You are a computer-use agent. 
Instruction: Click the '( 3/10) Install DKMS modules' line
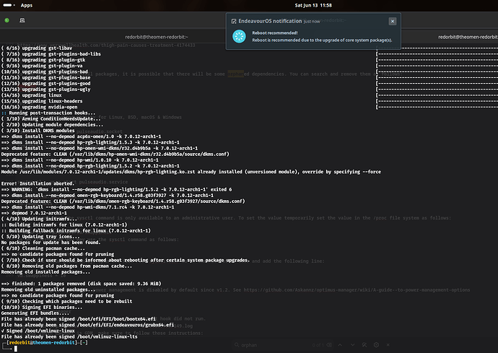pyautogui.click(x=38, y=131)
